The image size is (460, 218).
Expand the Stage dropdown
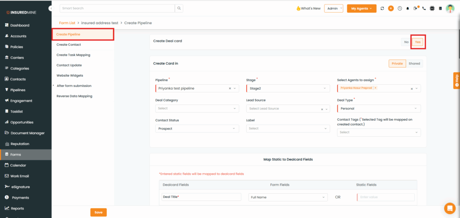click(288, 88)
